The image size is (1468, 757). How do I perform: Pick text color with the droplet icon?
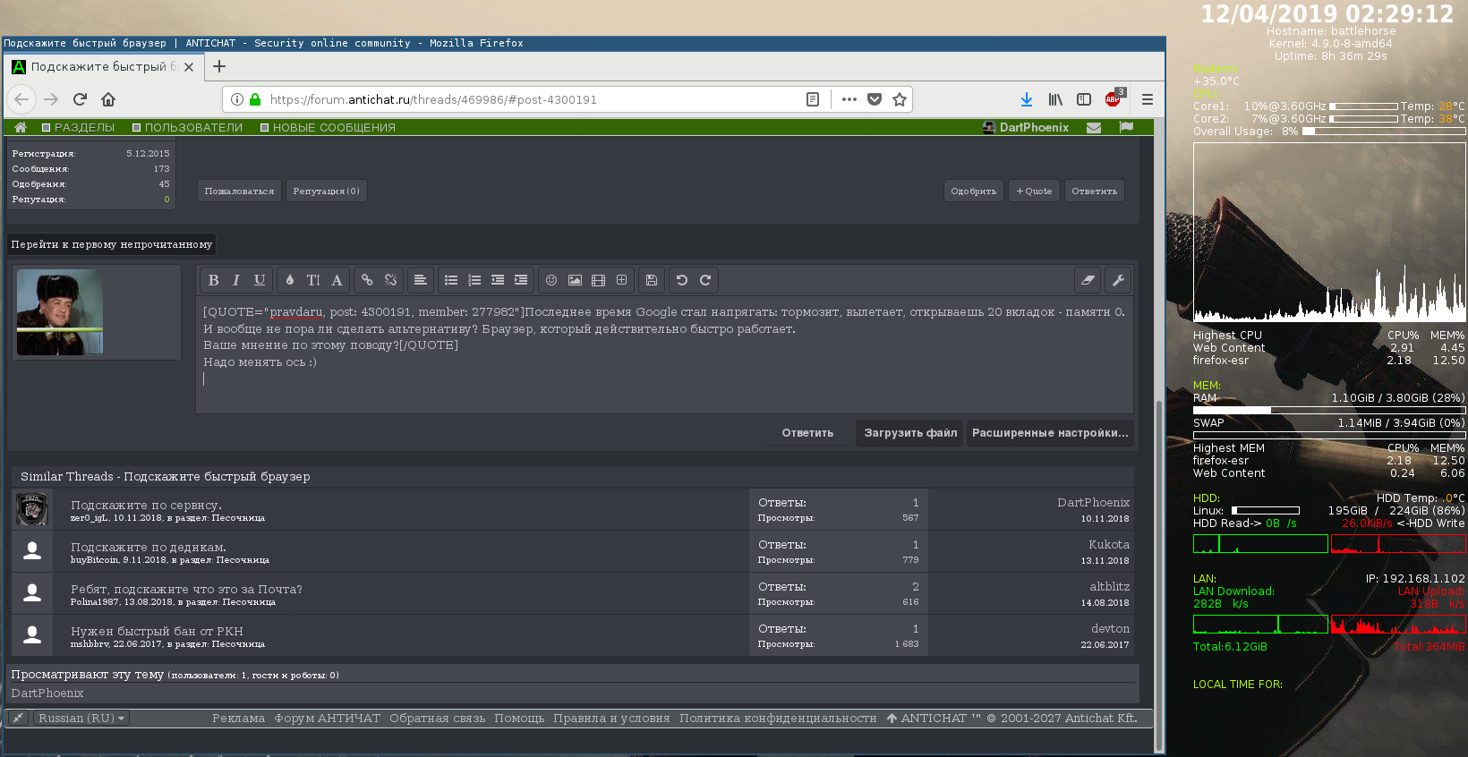coord(290,280)
